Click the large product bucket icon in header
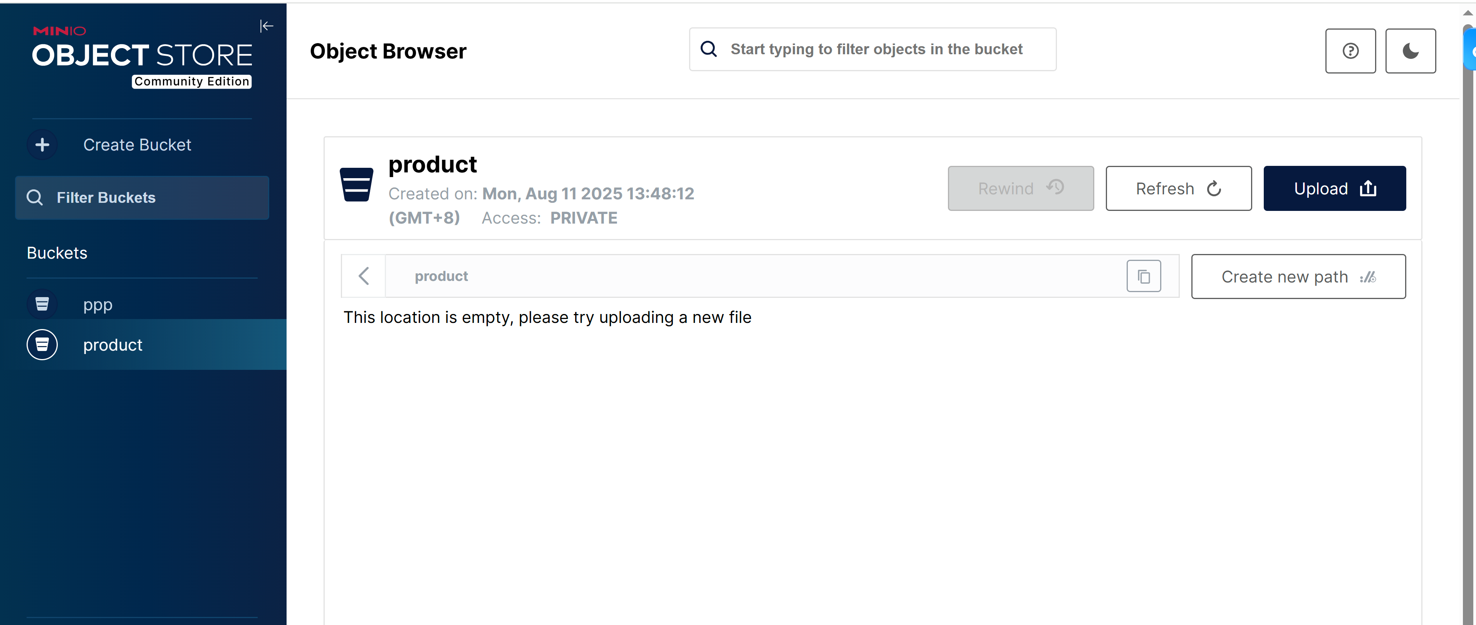Image resolution: width=1476 pixels, height=625 pixels. coord(356,184)
